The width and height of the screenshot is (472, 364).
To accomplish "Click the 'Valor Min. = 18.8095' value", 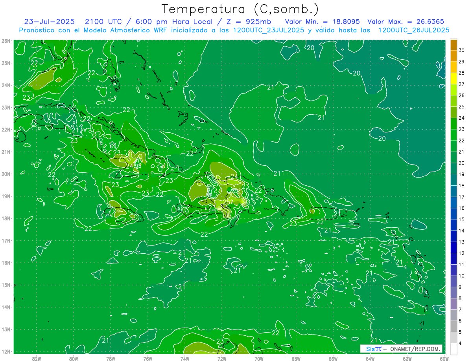I will click(x=323, y=21).
